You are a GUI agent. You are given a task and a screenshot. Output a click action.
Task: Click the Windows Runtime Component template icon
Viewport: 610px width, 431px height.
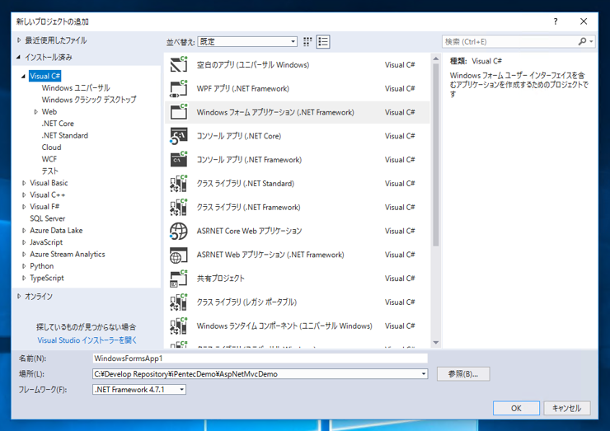click(179, 326)
